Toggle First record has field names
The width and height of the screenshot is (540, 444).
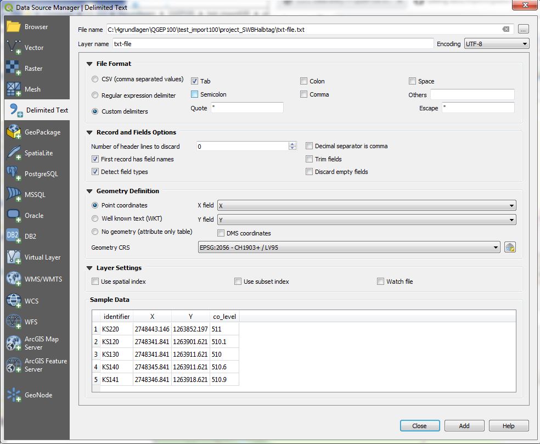[x=95, y=159]
